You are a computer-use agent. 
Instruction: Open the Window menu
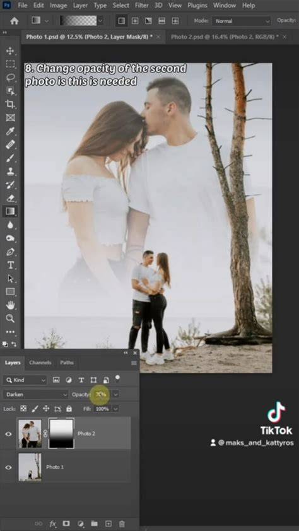point(225,6)
